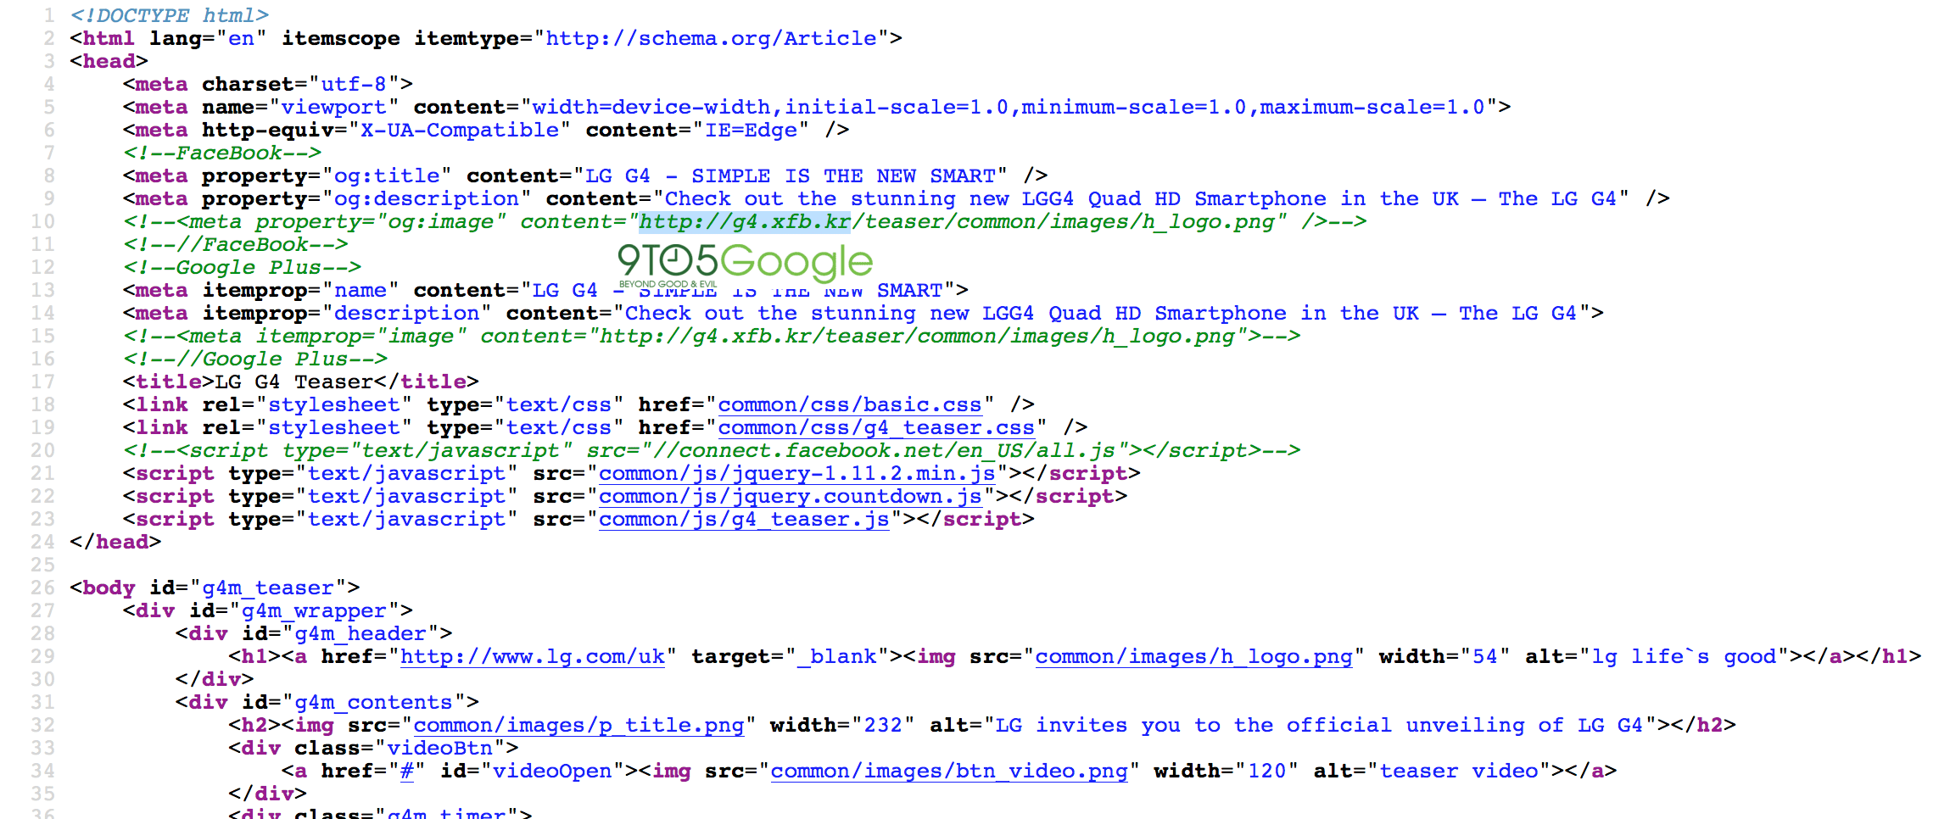Screen dimensions: 1939x819
Task: Click the width value "120"
Action: pos(1267,772)
